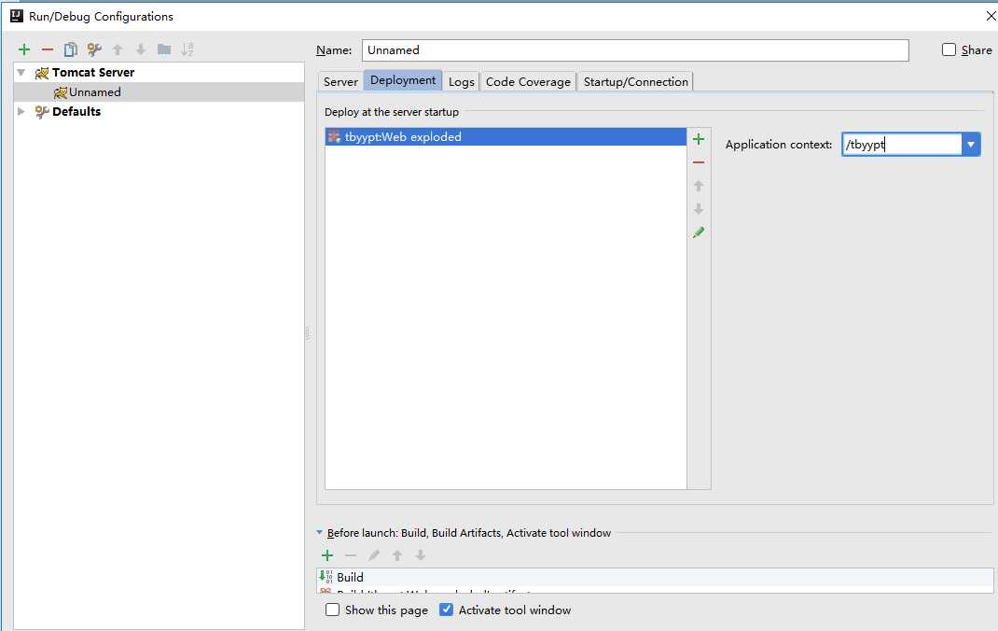Add an artifact to the deployment list
Viewport: 998px width, 631px height.
click(x=699, y=139)
